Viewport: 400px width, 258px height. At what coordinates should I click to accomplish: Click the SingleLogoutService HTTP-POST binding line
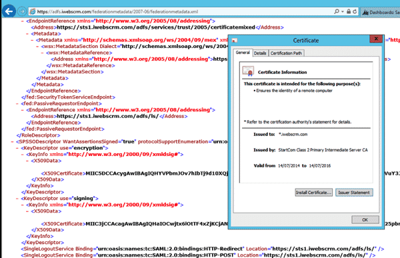tap(198, 255)
